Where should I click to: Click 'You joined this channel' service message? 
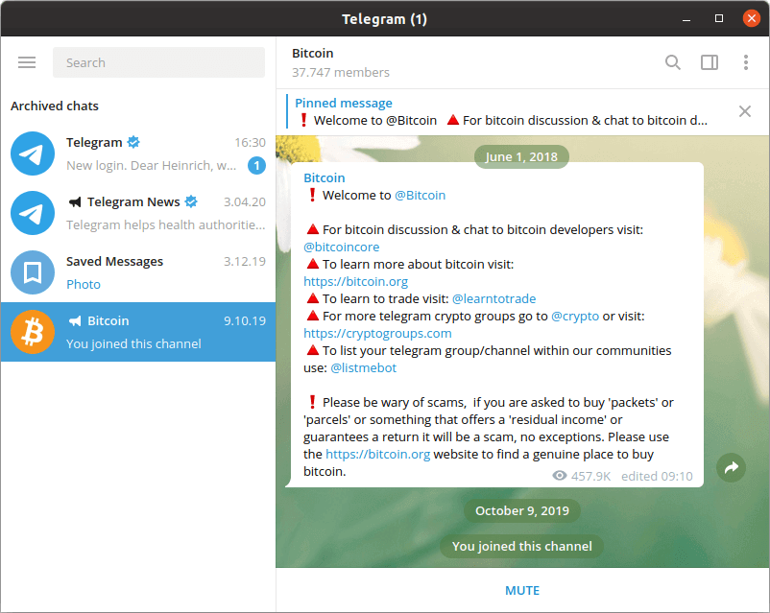(522, 546)
